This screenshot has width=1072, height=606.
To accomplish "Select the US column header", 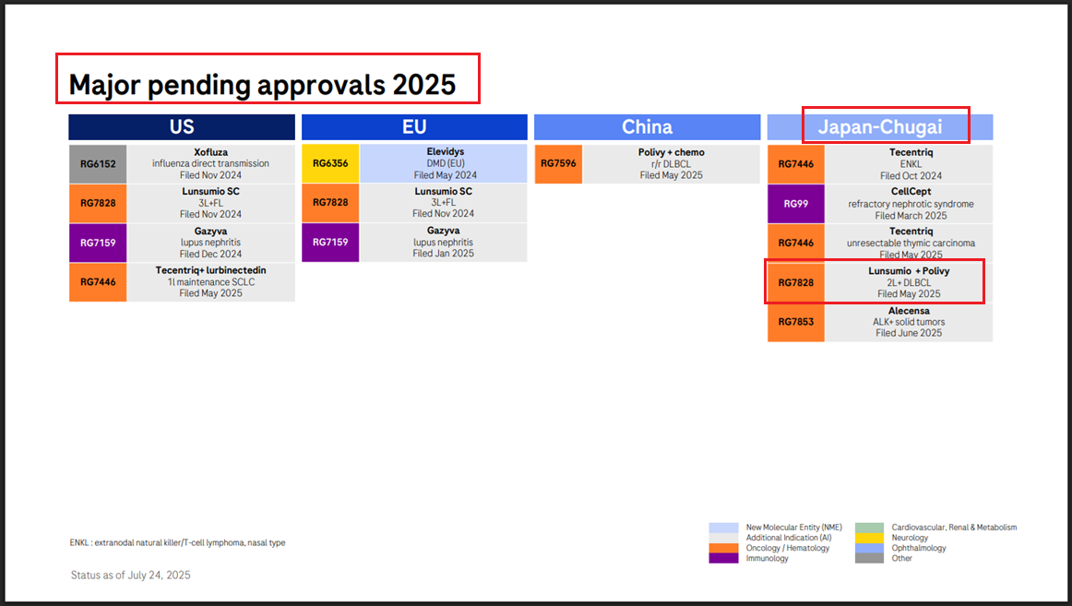I will (182, 127).
